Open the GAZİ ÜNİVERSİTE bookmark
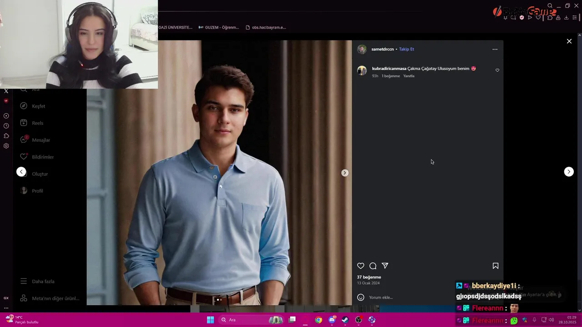 pos(175,27)
